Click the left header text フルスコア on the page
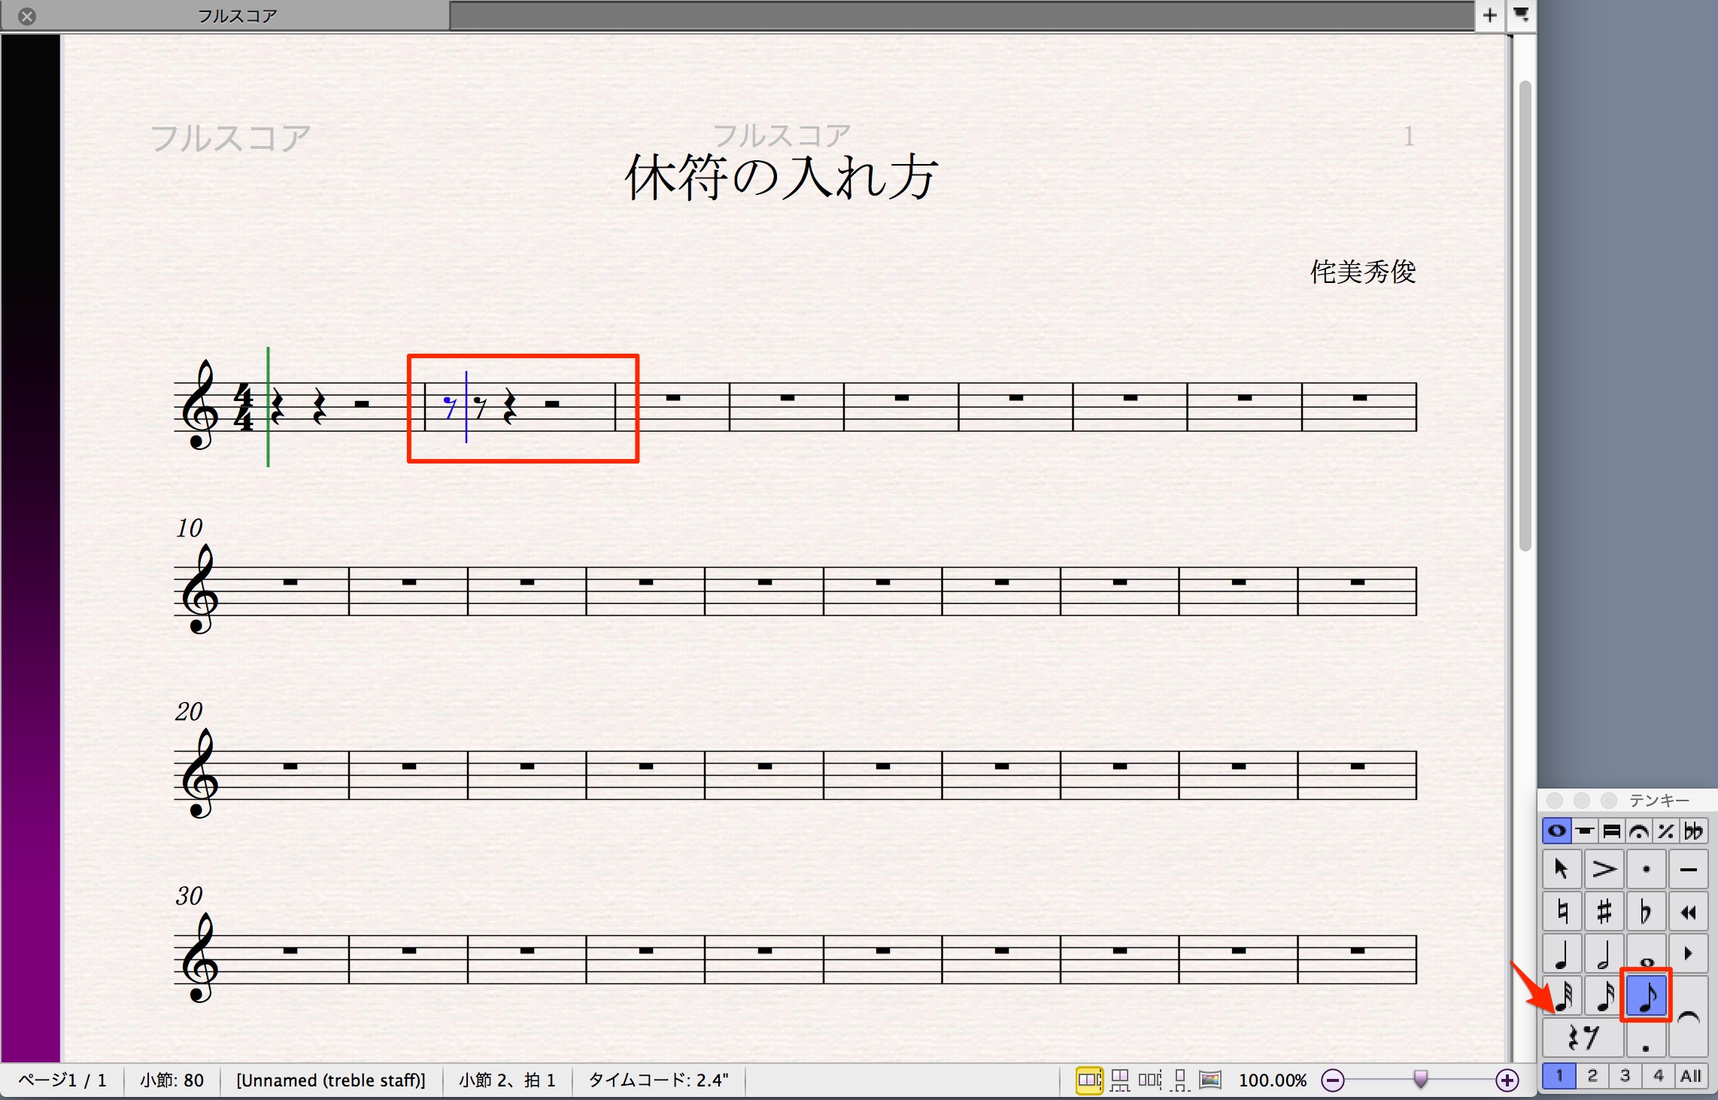This screenshot has width=1718, height=1100. click(x=230, y=138)
